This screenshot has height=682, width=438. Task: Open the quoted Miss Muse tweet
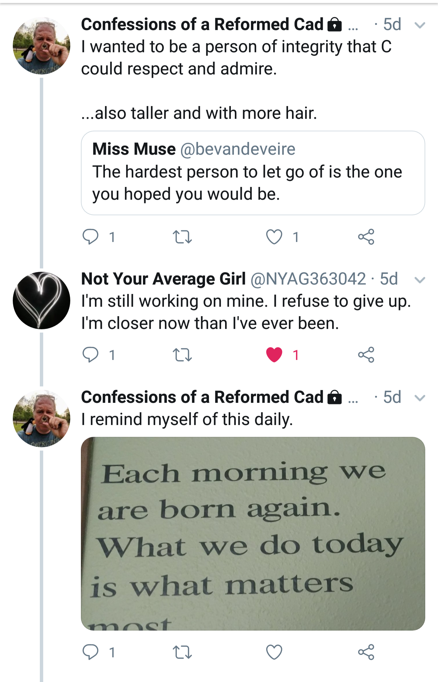click(252, 173)
